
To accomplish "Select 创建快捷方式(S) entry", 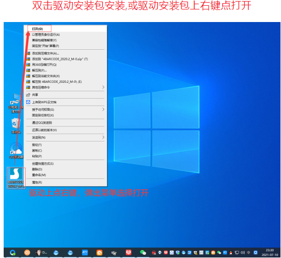I will pyautogui.click(x=66, y=164).
